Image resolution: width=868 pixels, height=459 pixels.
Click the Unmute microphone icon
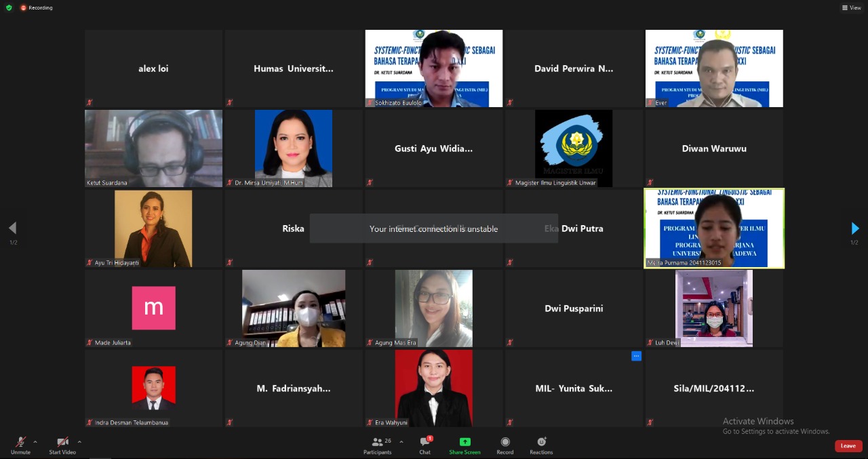coord(20,442)
